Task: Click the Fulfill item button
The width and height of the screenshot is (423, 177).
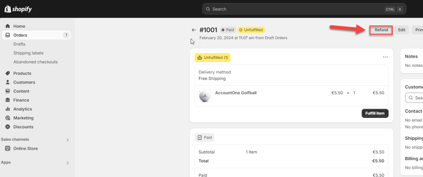Action: tap(375, 113)
